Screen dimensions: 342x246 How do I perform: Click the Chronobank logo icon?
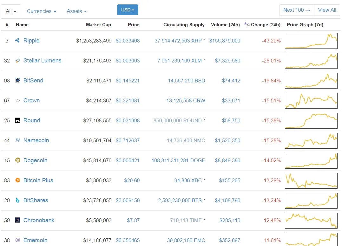pyautogui.click(x=18, y=220)
